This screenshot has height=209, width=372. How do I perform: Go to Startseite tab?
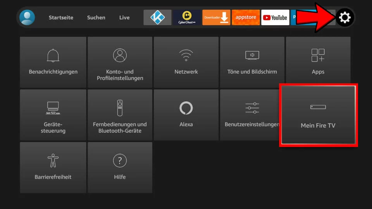click(61, 17)
